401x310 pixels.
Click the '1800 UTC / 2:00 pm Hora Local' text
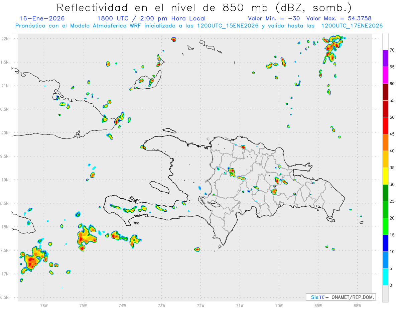[x=151, y=18]
